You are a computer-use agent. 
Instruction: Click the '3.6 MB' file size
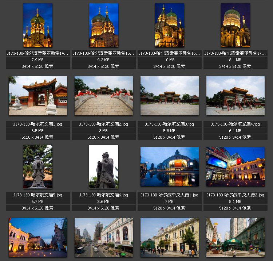coord(103,201)
